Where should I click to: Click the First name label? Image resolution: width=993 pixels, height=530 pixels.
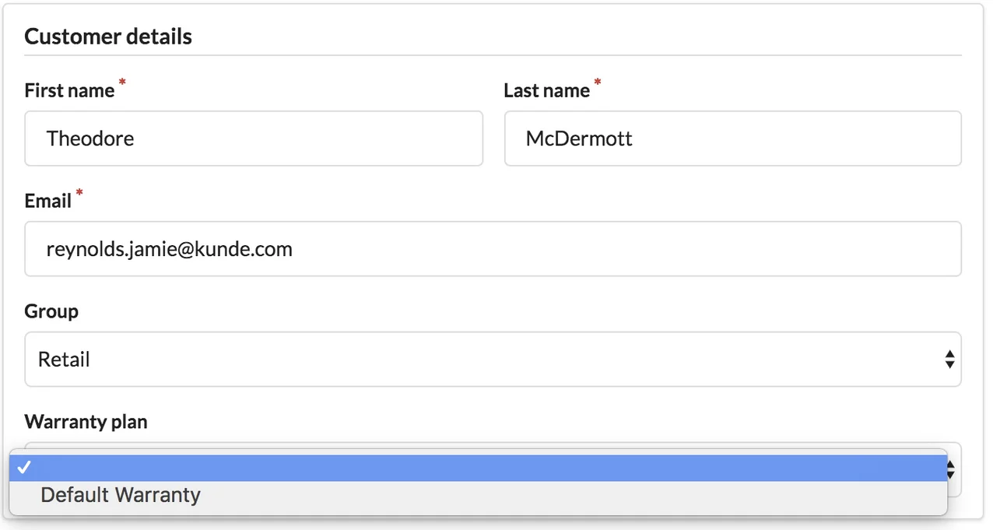point(69,91)
